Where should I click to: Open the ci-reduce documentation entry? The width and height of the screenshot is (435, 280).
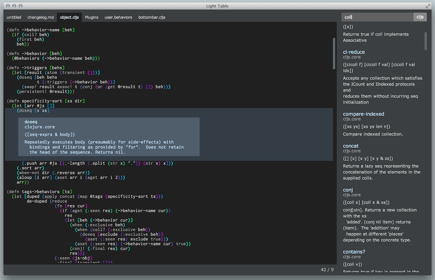point(354,52)
